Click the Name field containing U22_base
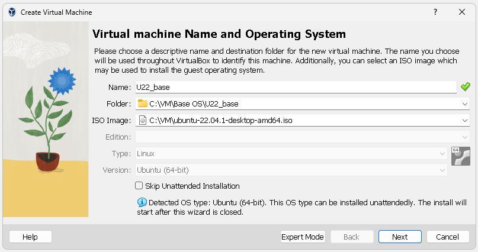 (296, 87)
